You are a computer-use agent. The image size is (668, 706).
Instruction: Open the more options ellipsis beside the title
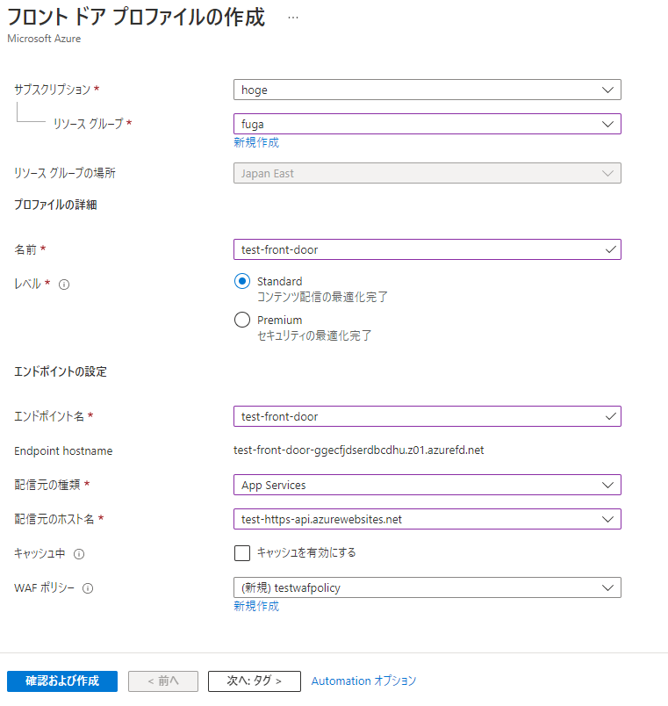click(293, 18)
